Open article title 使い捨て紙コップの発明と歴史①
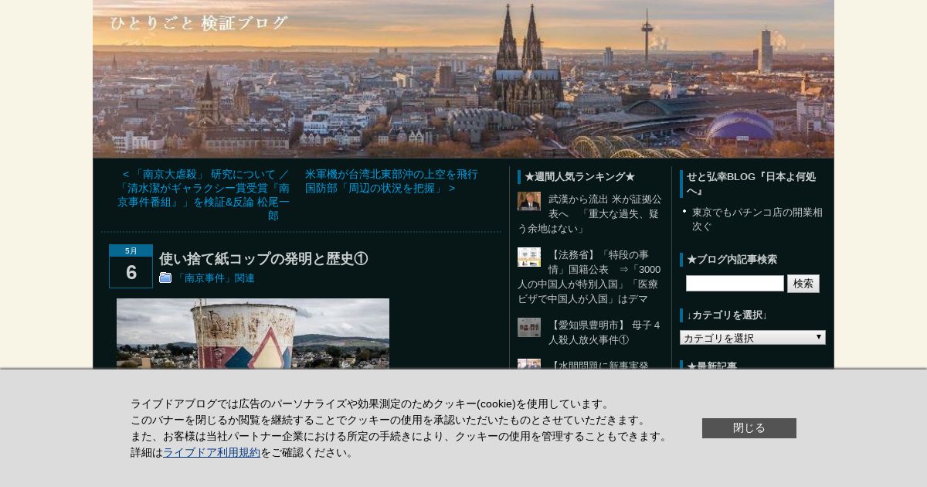Viewport: 927px width, 487px height. click(263, 259)
